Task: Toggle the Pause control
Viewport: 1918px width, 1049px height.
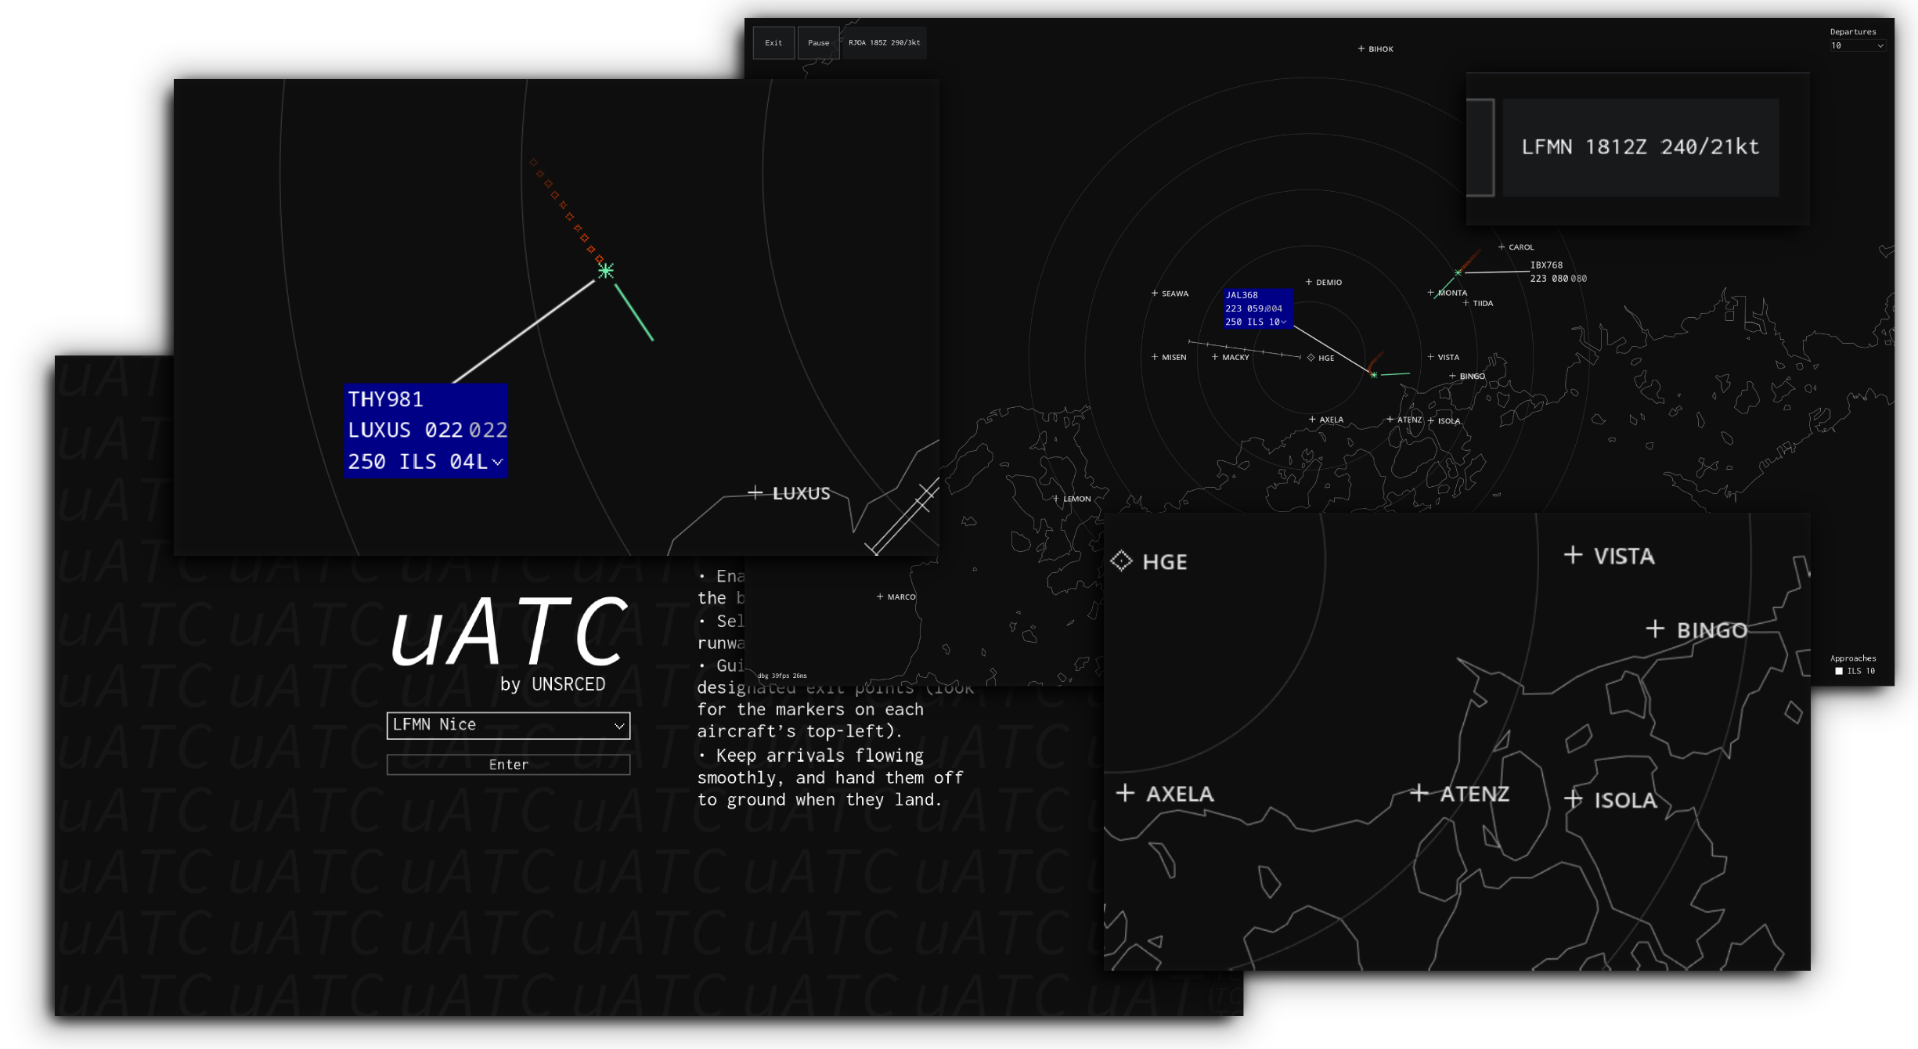Action: tap(818, 42)
